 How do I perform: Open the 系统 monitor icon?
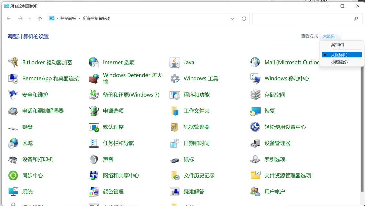13,191
